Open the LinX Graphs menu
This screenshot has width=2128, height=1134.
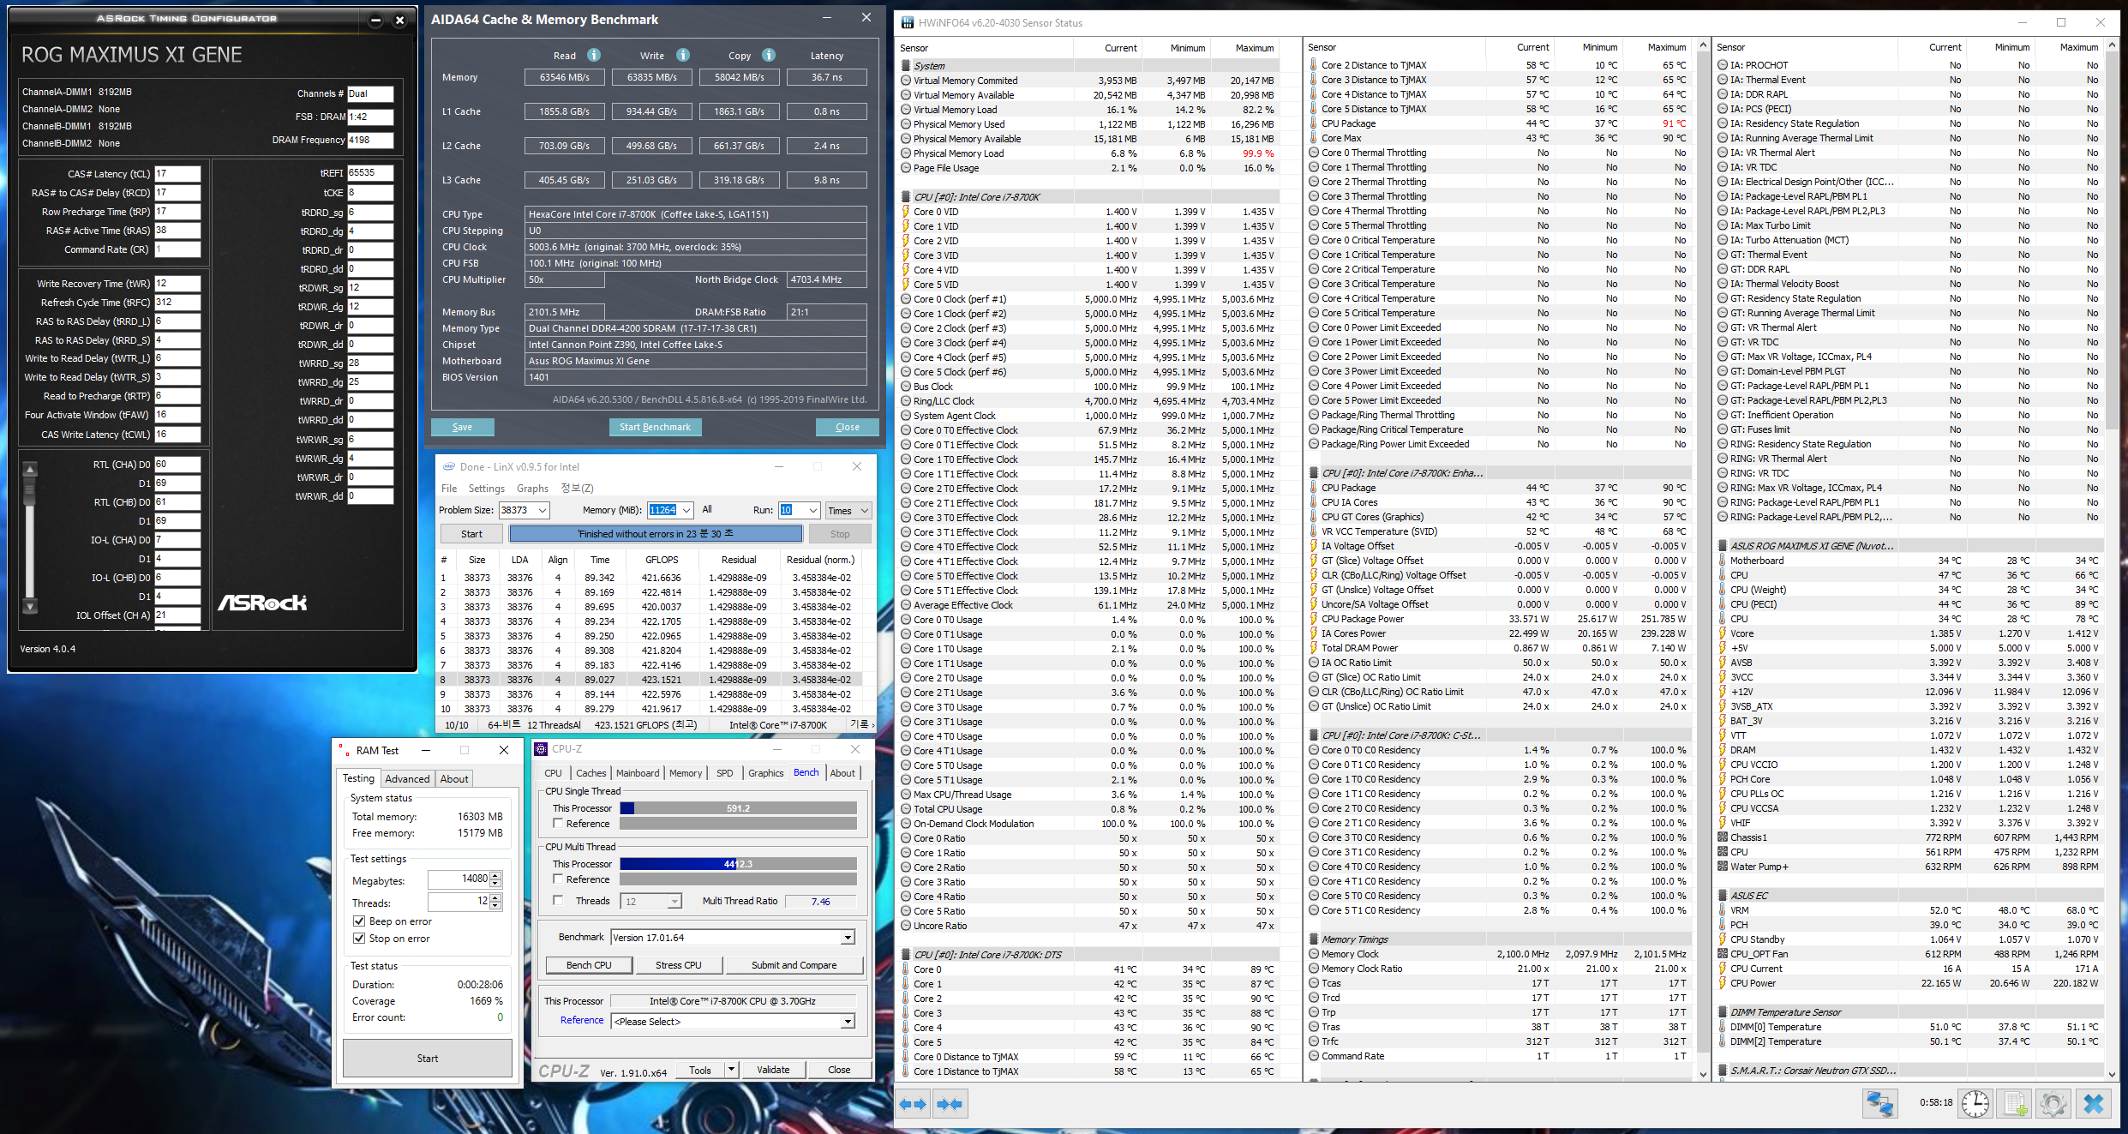pyautogui.click(x=532, y=489)
